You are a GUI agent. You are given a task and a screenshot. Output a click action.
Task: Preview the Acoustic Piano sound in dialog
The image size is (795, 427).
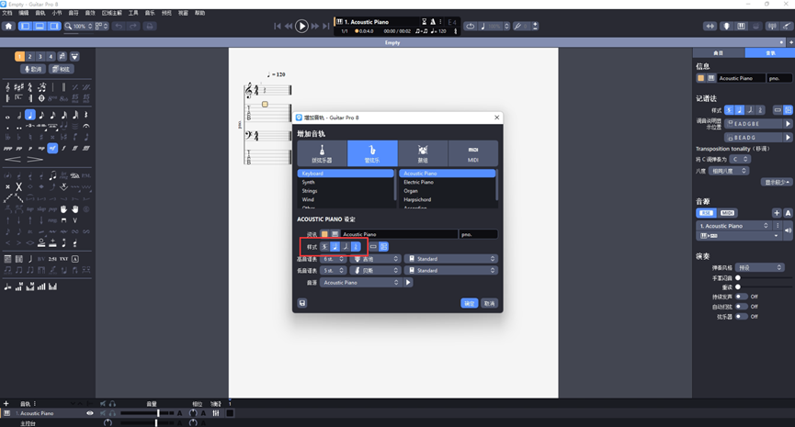[x=409, y=283]
